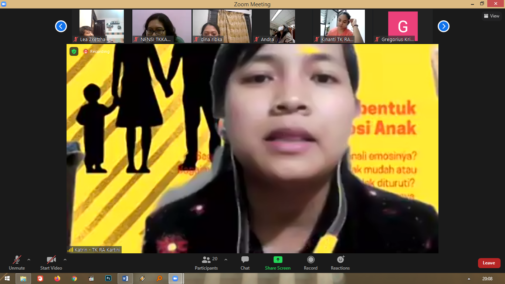Open the Reactions menu
Viewport: 505px width, 284px height.
340,263
